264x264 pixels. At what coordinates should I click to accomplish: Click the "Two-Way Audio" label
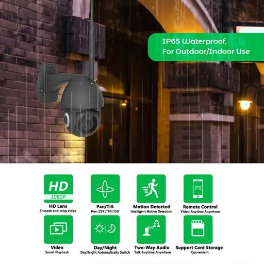[152, 247]
